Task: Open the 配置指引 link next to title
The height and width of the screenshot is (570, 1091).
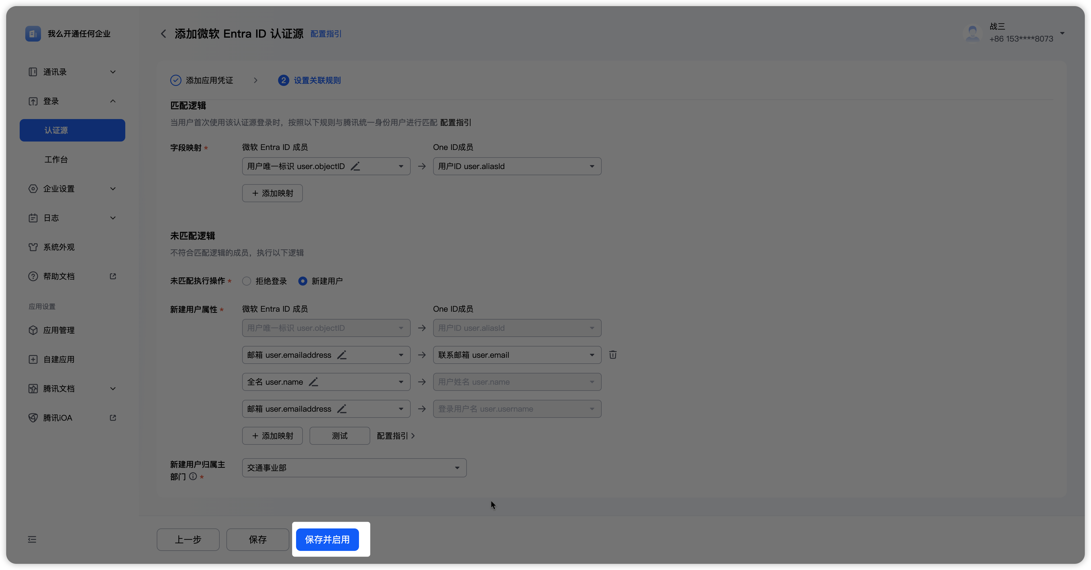Action: pyautogui.click(x=326, y=34)
